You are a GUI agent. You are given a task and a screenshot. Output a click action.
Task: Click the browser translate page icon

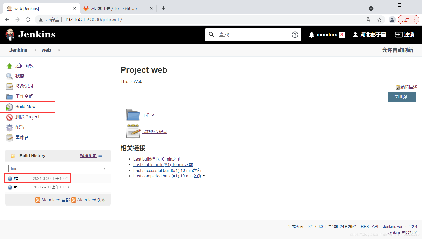[x=369, y=20]
